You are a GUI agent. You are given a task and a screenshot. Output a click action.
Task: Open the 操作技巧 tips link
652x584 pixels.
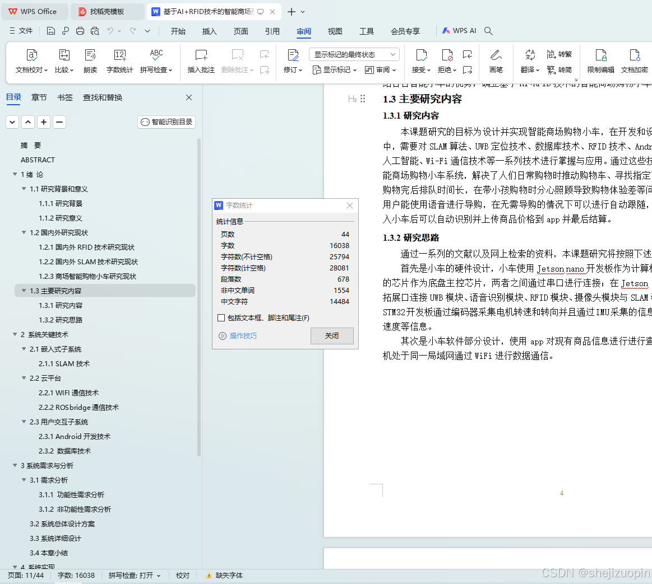click(238, 335)
